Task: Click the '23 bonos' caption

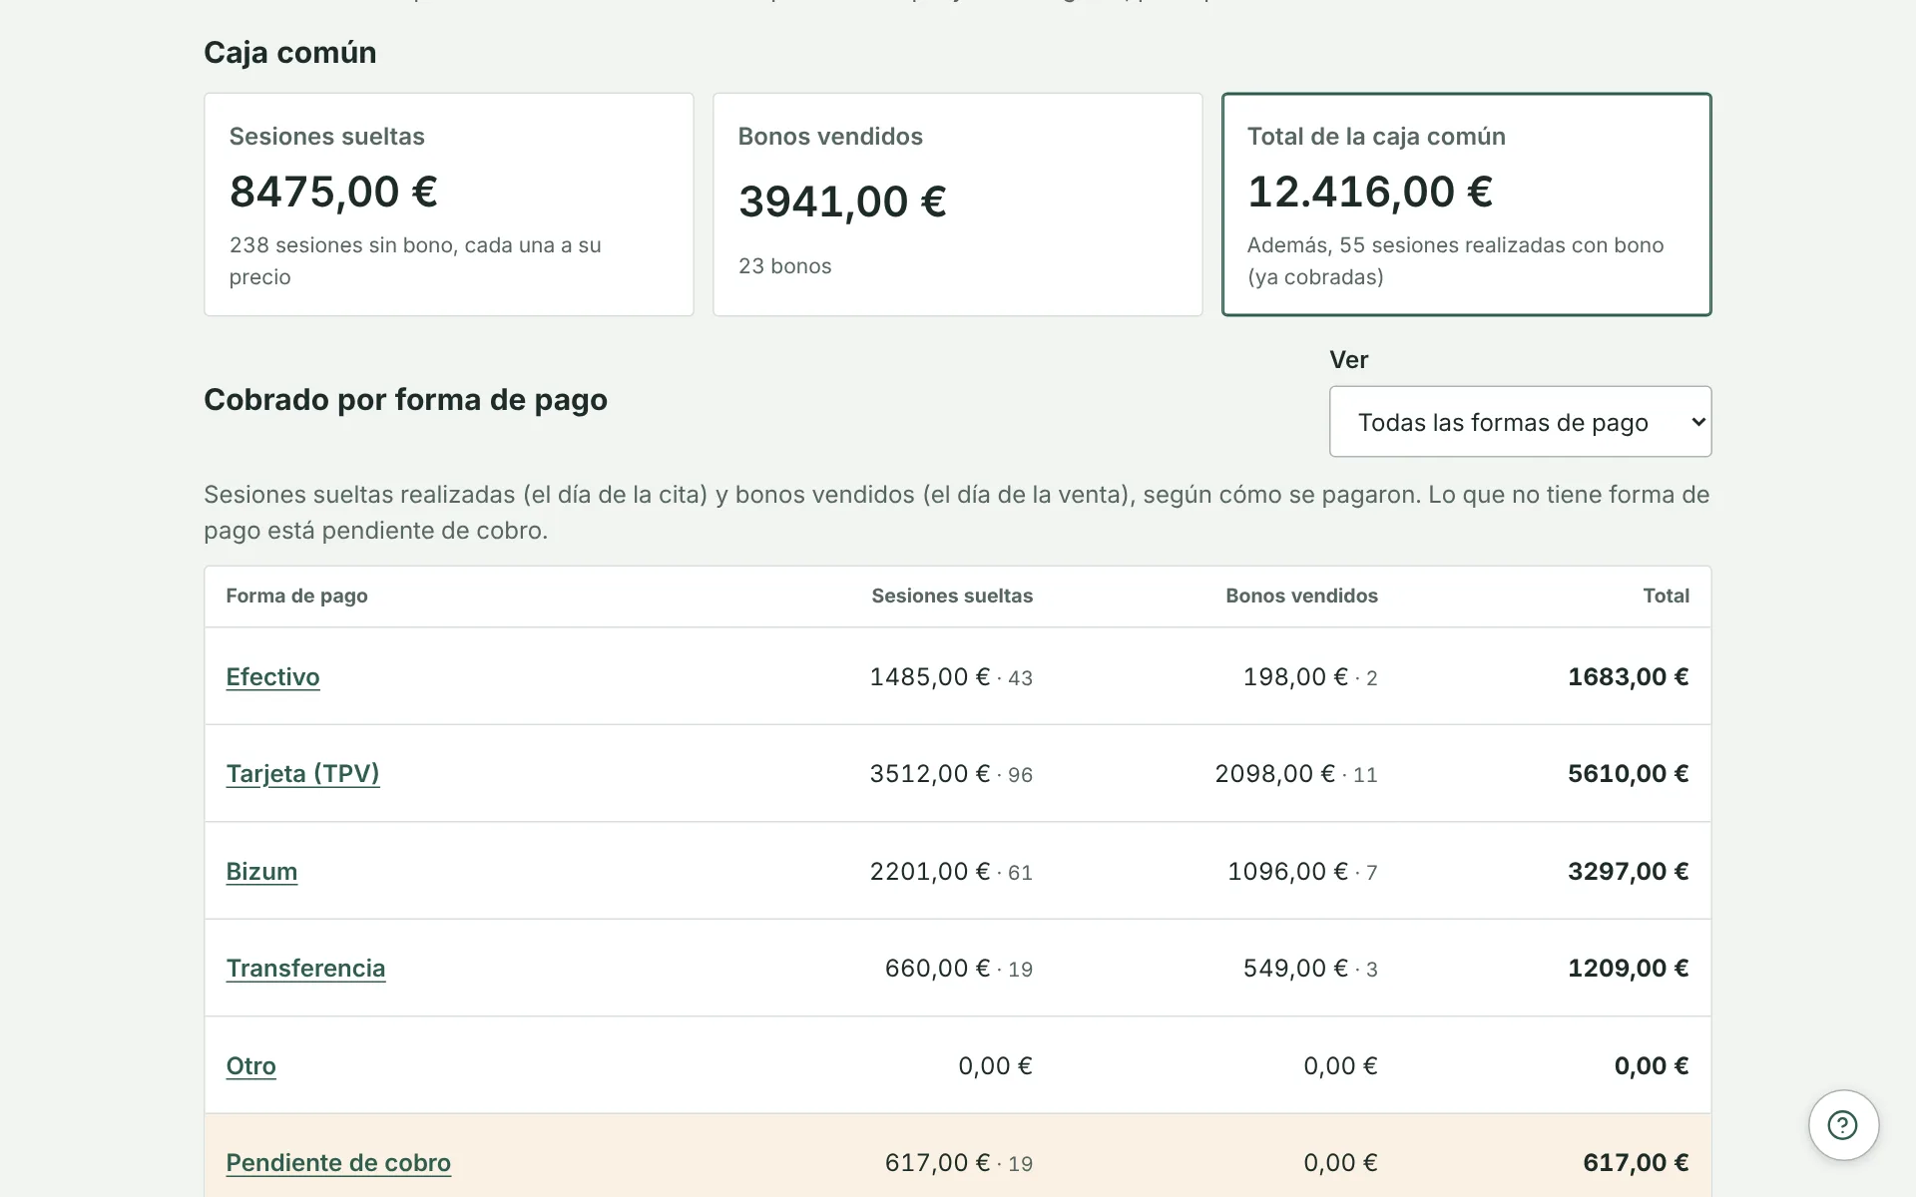Action: pyautogui.click(x=784, y=265)
